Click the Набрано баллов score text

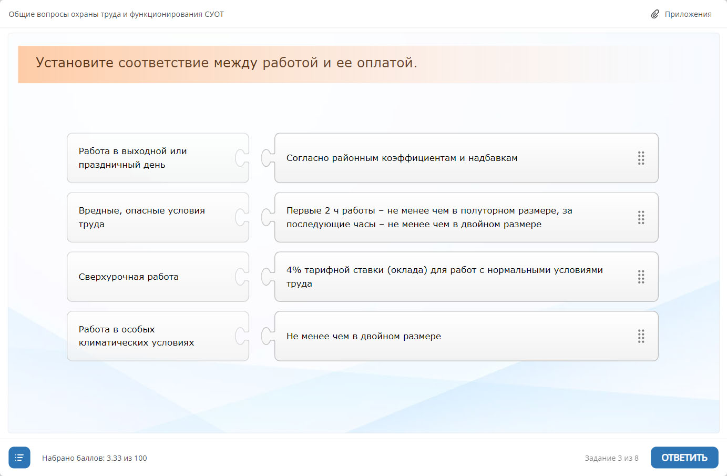pyautogui.click(x=95, y=458)
